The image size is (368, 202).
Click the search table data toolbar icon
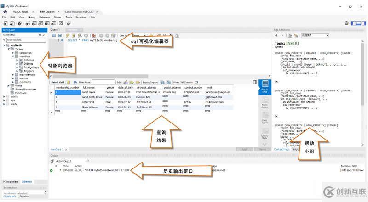tap(61, 23)
